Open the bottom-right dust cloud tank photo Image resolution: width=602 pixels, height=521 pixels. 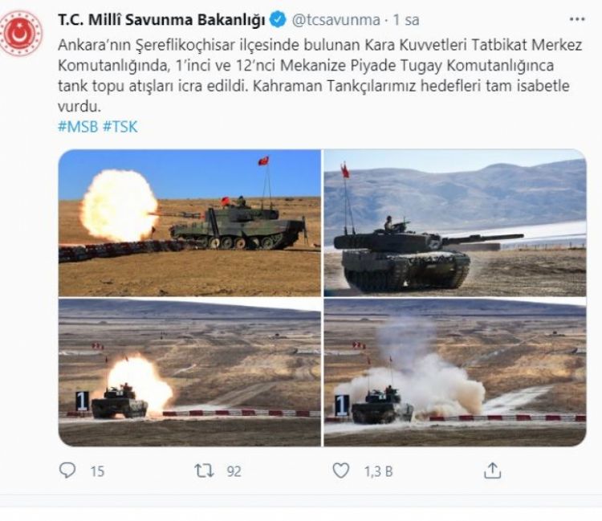[x=455, y=372]
